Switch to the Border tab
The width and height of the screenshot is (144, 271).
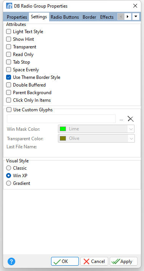89,17
